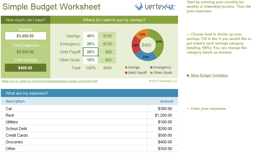The image size is (254, 154).
Task: Select the Total Expenses value $3,050.00
Action: click(25, 52)
